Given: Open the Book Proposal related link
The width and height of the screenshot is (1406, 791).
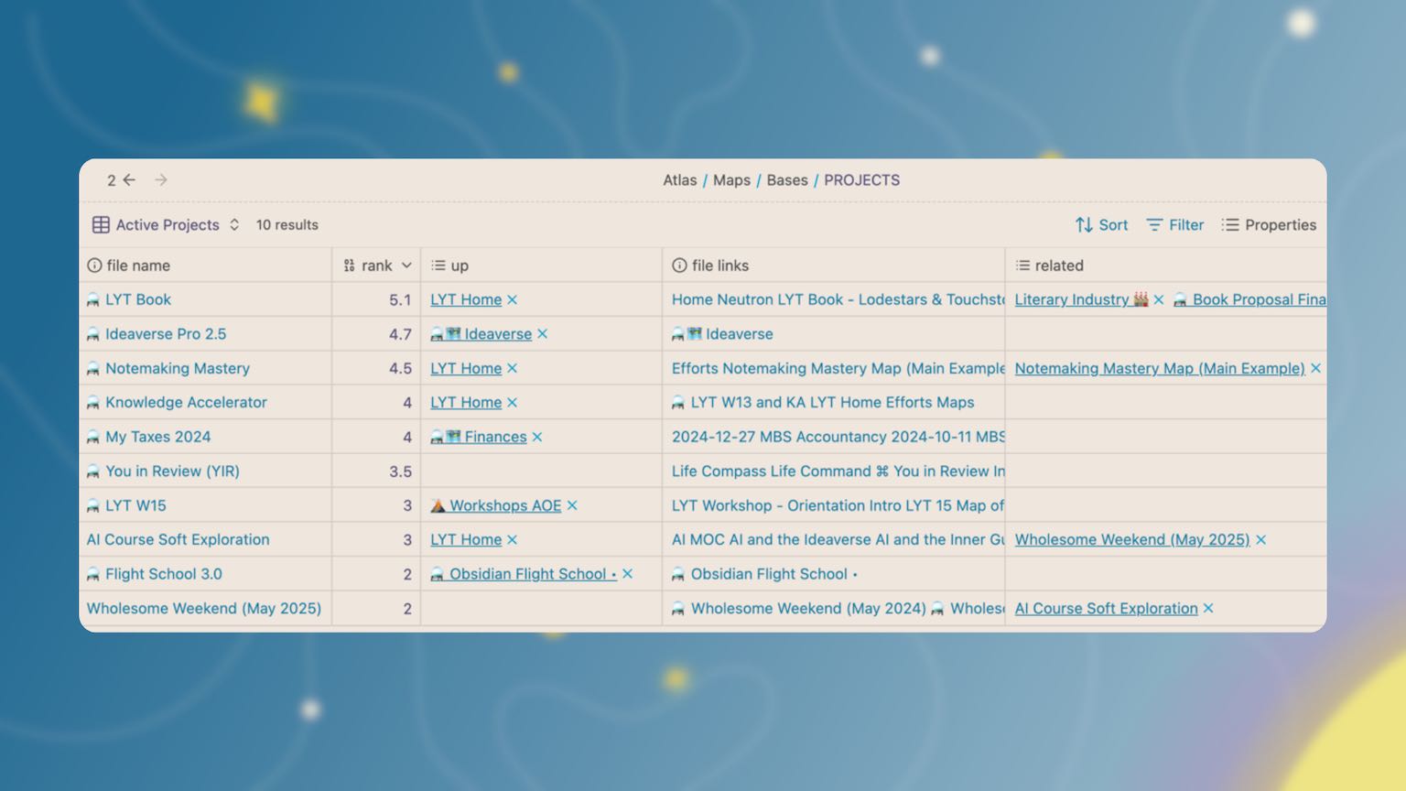Looking at the screenshot, I should point(1250,299).
